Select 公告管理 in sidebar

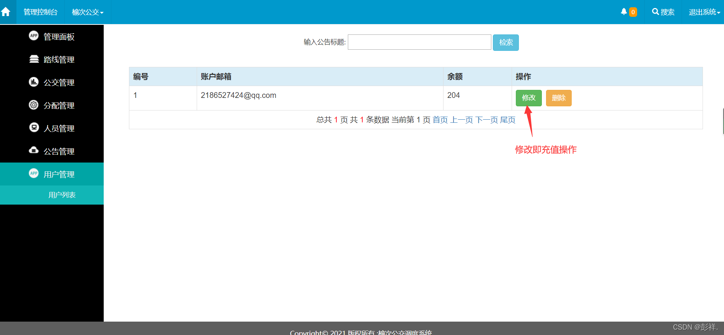[52, 151]
